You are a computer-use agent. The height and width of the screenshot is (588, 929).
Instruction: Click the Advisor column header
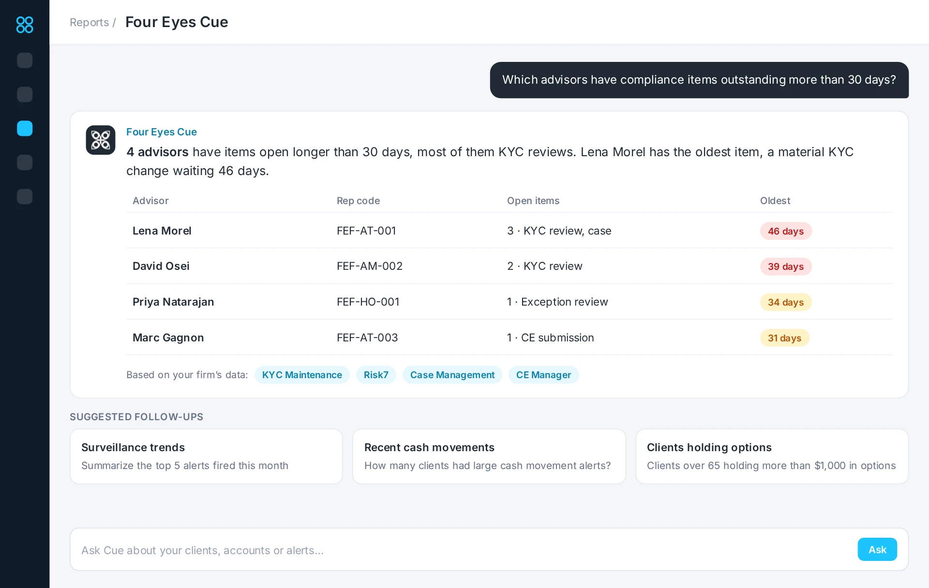(x=150, y=201)
